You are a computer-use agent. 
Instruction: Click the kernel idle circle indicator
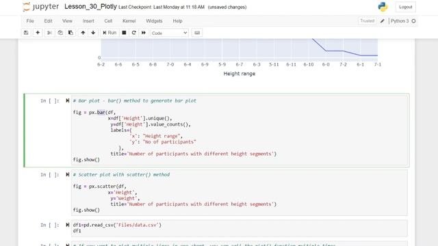tap(413, 21)
